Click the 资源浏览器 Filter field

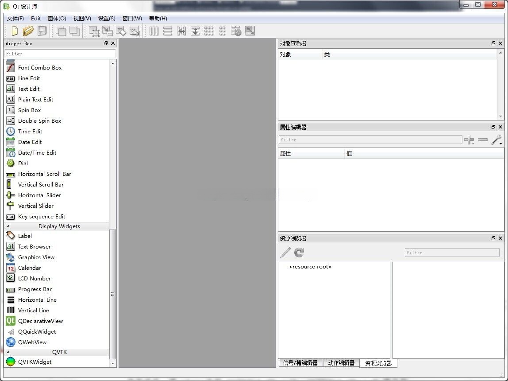pos(452,252)
